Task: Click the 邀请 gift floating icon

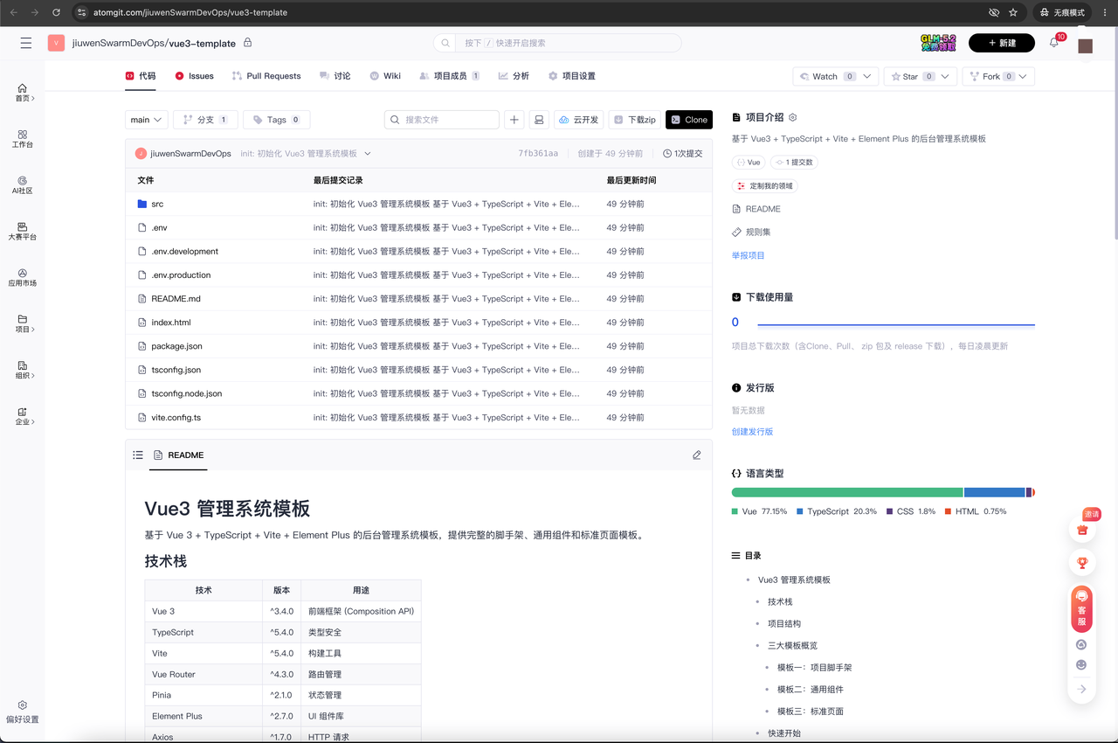Action: click(1082, 530)
